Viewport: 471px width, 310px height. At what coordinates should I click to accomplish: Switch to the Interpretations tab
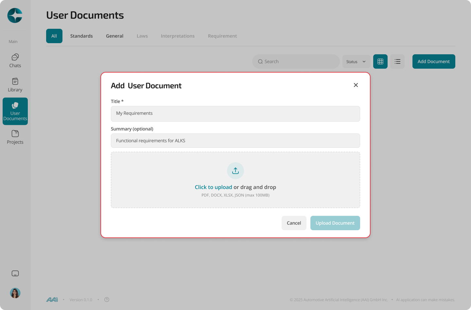pyautogui.click(x=178, y=36)
